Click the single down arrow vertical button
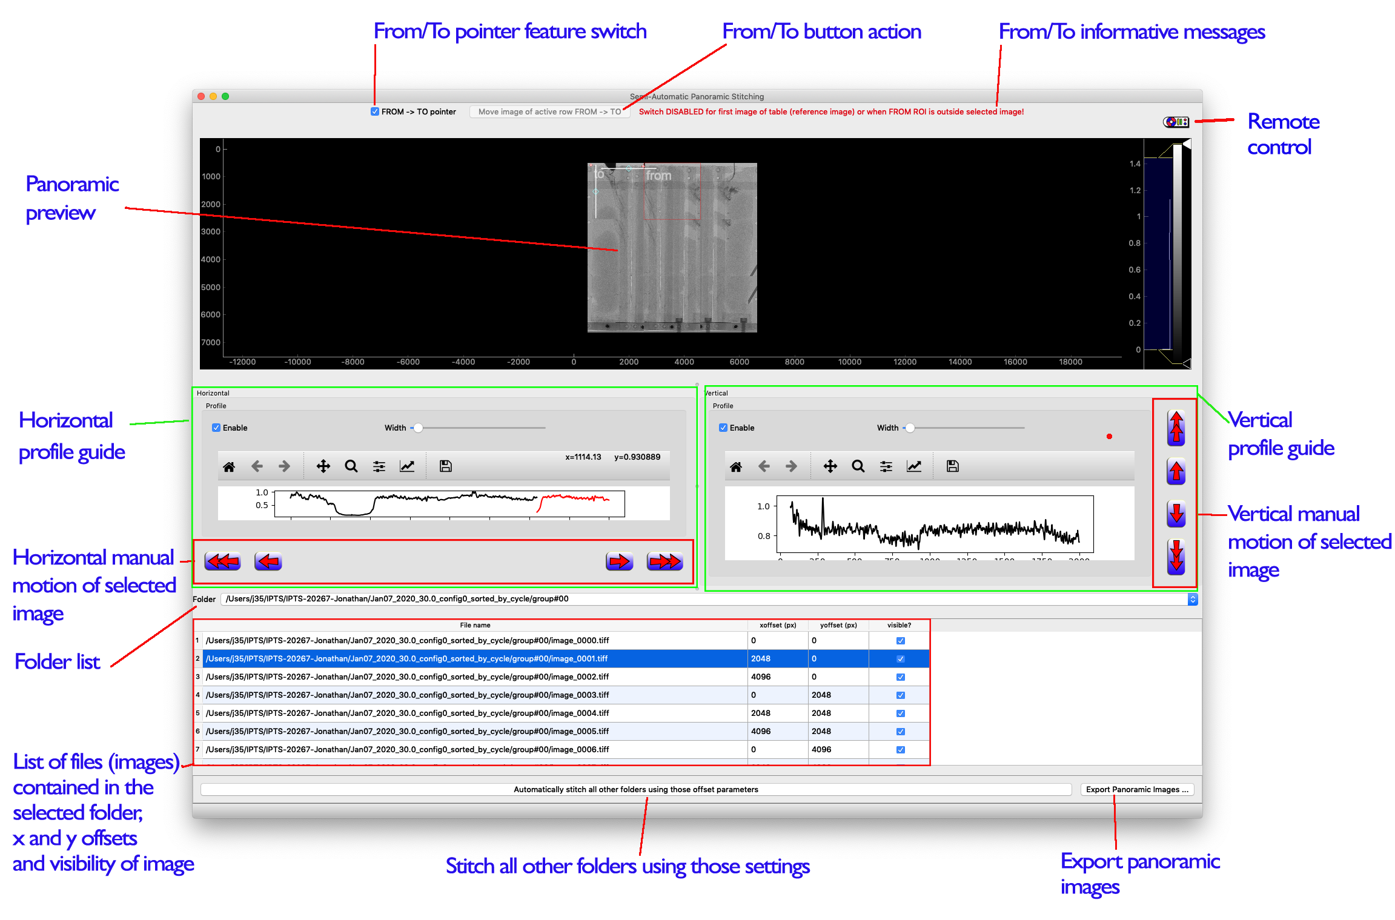The image size is (1395, 920). pos(1176,514)
